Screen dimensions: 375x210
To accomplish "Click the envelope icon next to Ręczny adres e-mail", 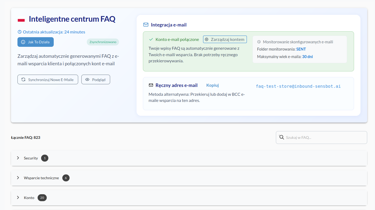I will (x=151, y=85).
